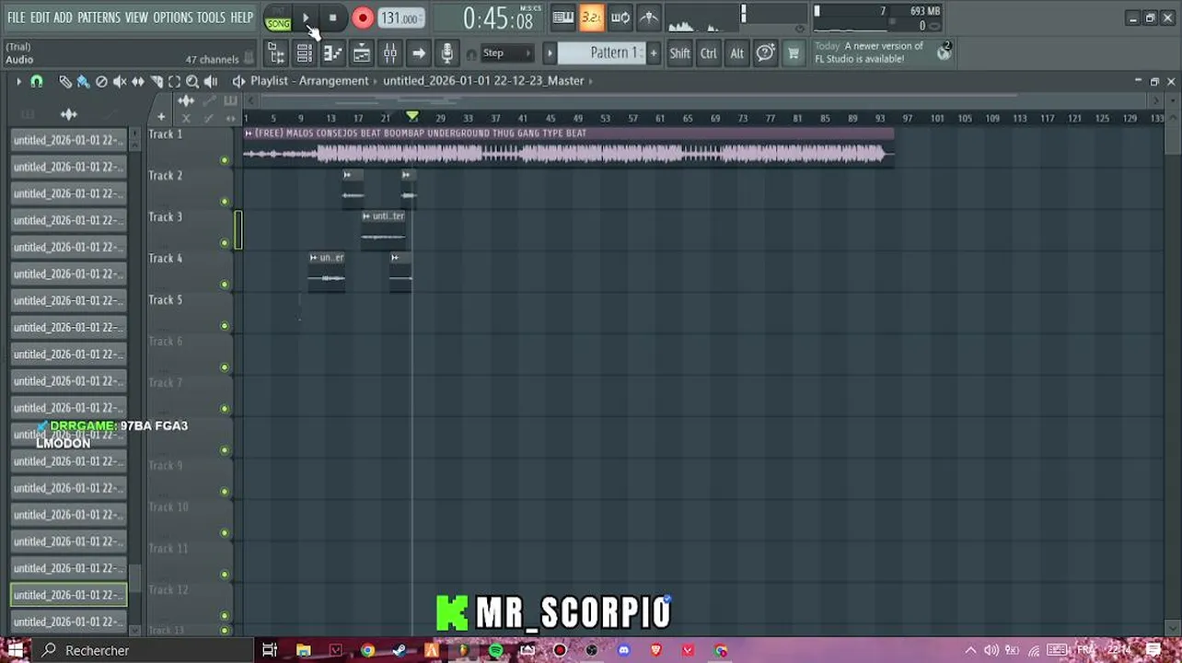Open the ADD menu
This screenshot has width=1182, height=663.
pos(63,17)
